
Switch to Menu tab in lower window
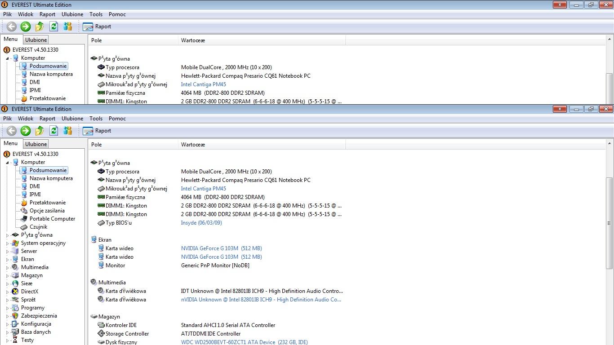coord(10,143)
